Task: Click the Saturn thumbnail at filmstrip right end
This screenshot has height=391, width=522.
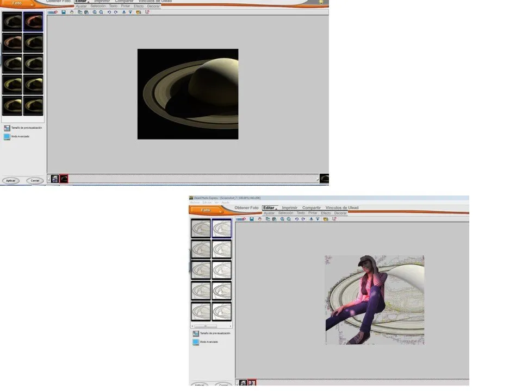Action: click(324, 179)
